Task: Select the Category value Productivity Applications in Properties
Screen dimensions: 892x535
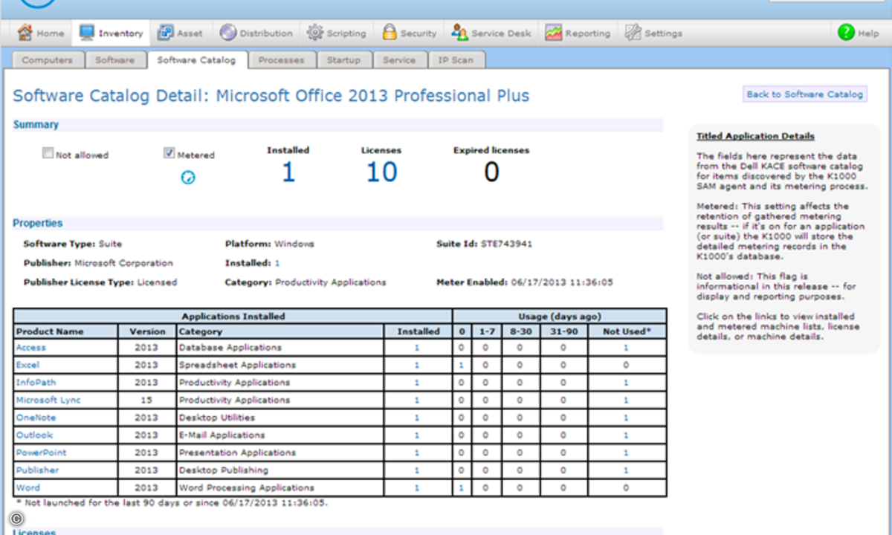Action: 331,282
